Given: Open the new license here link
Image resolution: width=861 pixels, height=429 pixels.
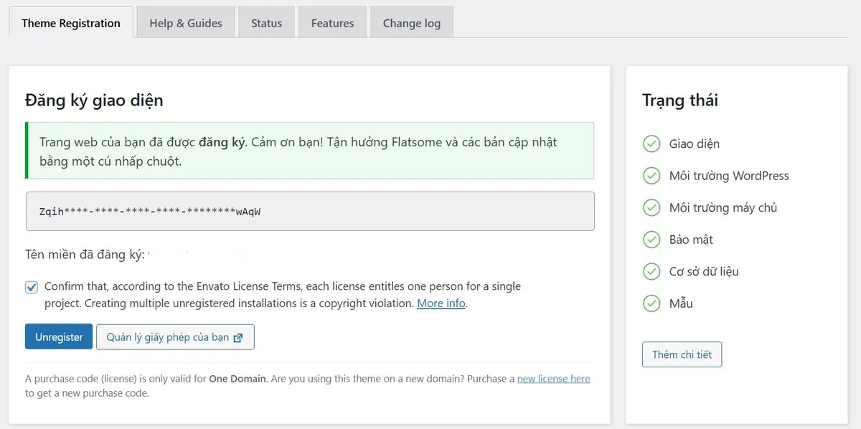Looking at the screenshot, I should point(553,379).
